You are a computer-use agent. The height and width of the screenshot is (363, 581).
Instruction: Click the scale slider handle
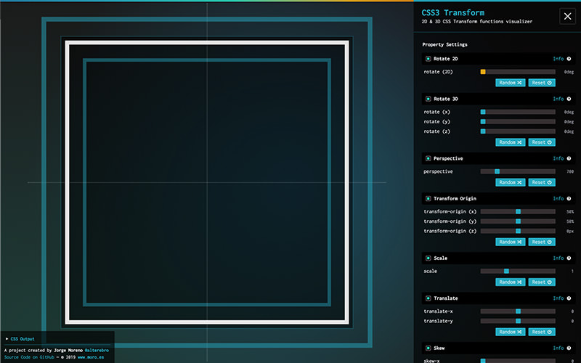point(506,271)
